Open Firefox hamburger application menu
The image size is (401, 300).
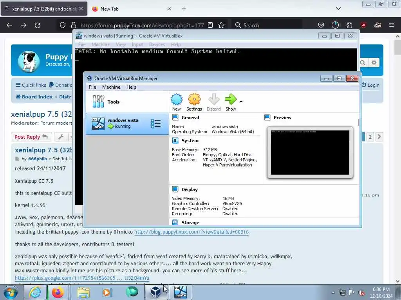click(392, 25)
